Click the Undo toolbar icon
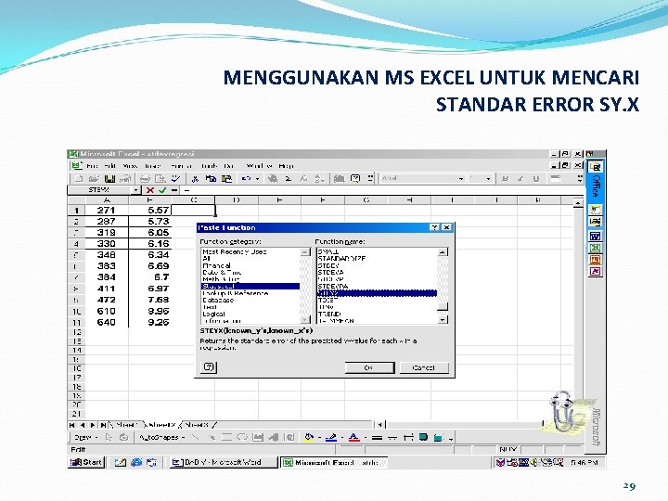The height and width of the screenshot is (501, 668). 246,179
